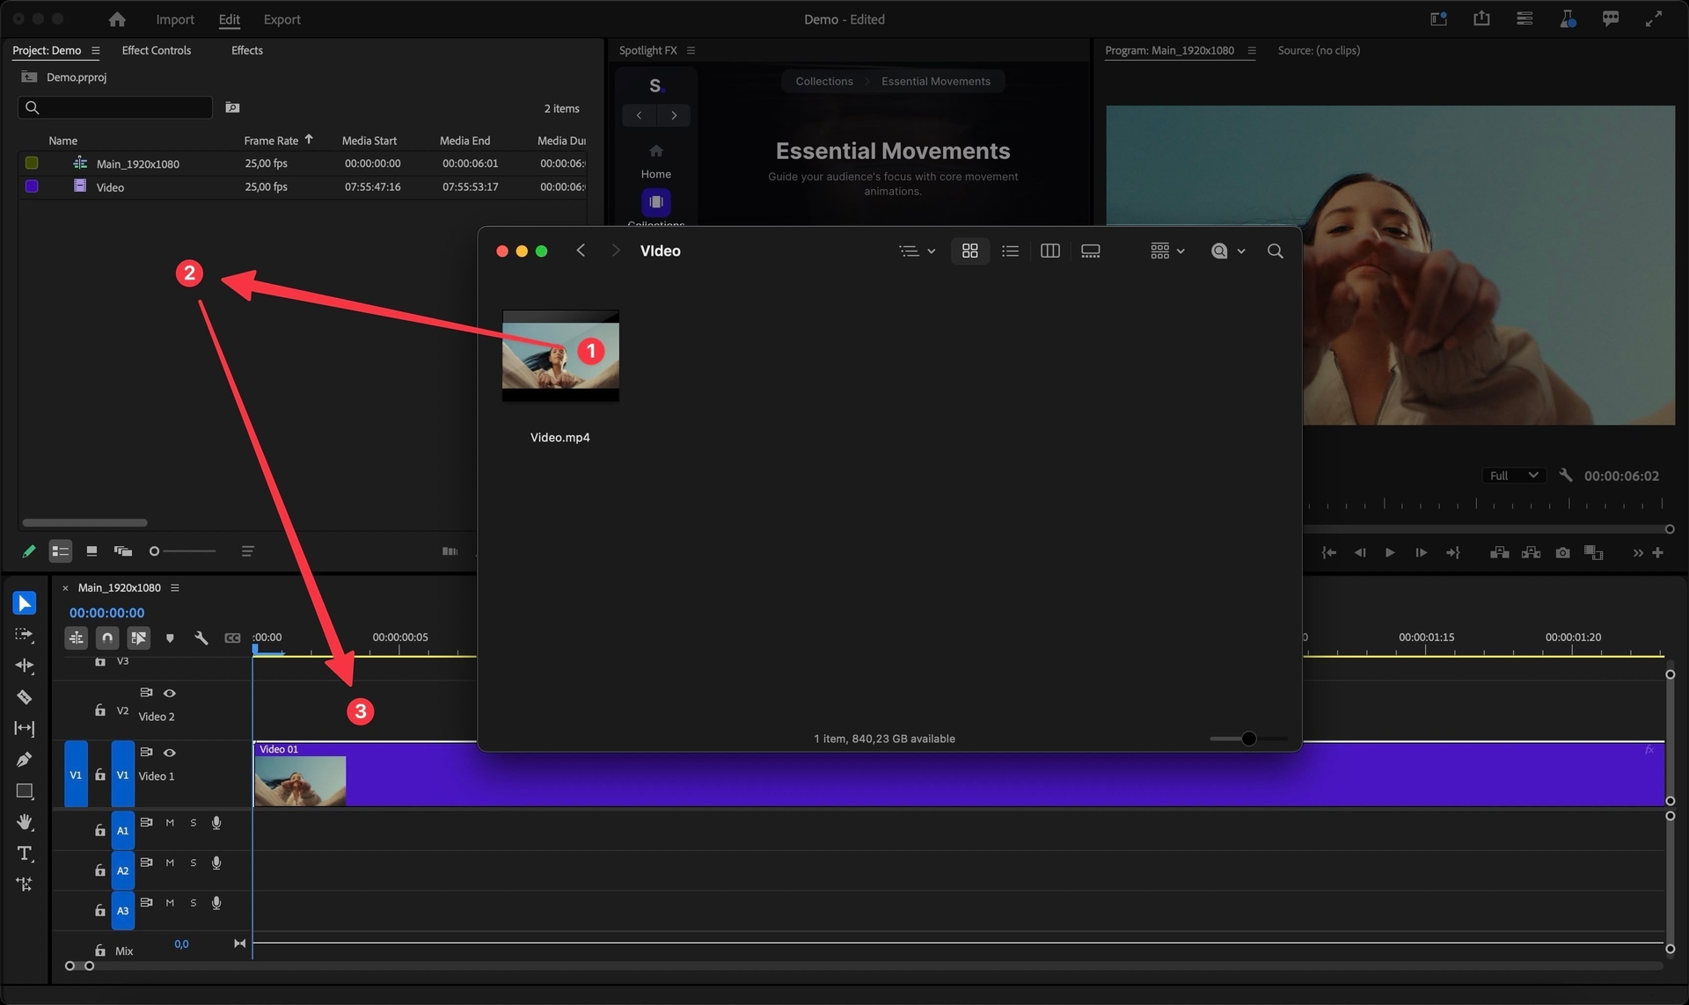
Task: Go to Home in Spotlight FX
Action: 655,161
